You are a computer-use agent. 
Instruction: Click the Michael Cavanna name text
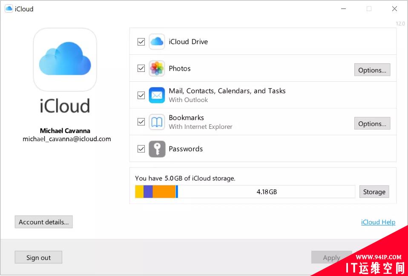pyautogui.click(x=65, y=131)
